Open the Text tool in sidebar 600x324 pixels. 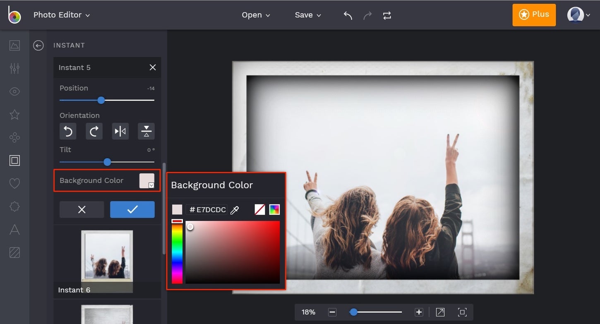pos(14,229)
